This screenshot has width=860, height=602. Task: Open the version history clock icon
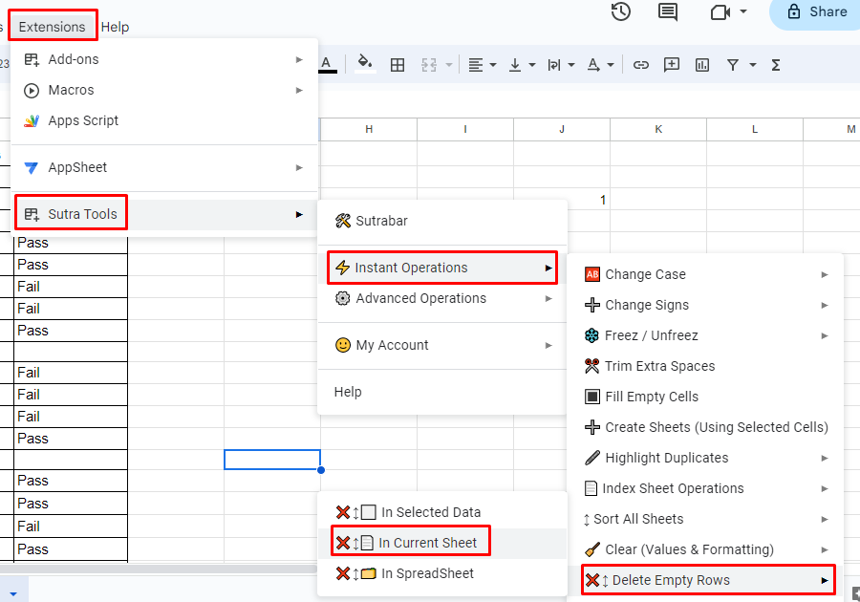(x=621, y=11)
